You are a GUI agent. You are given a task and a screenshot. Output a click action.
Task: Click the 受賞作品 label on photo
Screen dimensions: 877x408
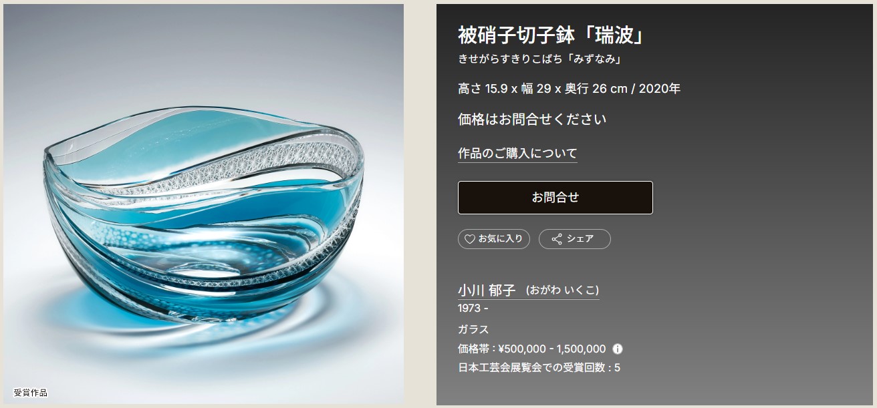tap(31, 393)
